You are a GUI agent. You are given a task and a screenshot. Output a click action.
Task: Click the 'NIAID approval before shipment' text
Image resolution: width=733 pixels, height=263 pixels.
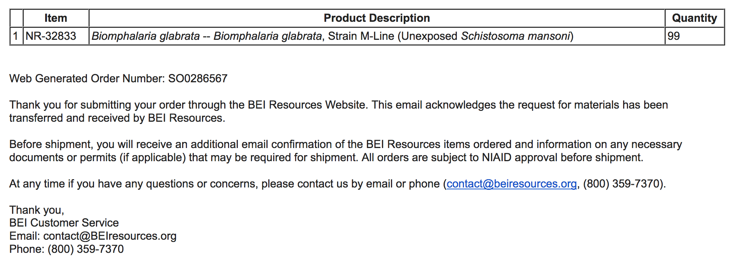tap(562, 157)
